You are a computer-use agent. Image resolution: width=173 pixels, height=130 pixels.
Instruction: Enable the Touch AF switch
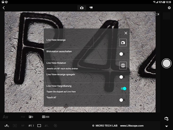(122, 100)
